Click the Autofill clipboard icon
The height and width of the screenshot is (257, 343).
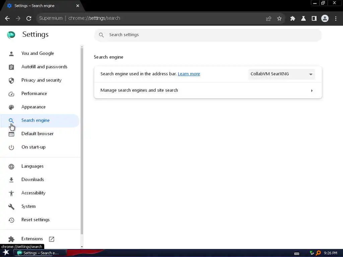pos(11,67)
